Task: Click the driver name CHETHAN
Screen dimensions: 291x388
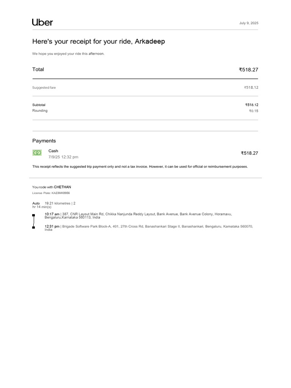Action: click(63, 187)
